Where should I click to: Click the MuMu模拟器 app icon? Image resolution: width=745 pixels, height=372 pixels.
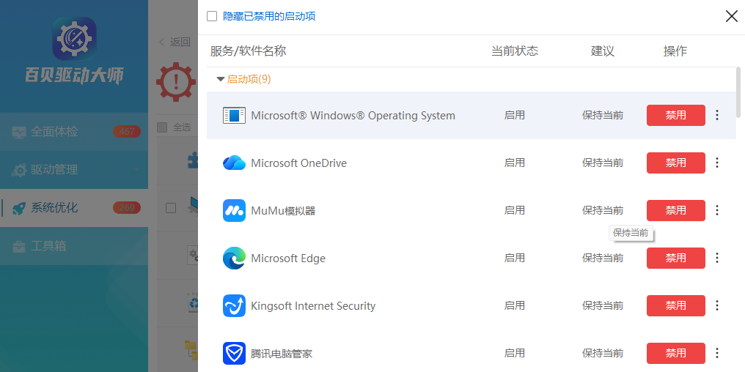(x=234, y=211)
